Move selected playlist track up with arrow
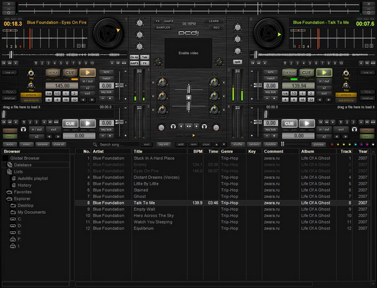Screen dimensions: 377x288 (x=216, y=144)
